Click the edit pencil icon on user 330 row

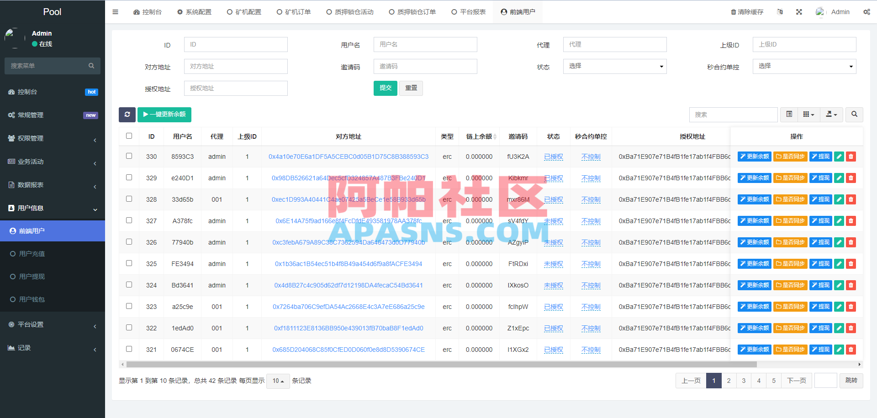(839, 156)
